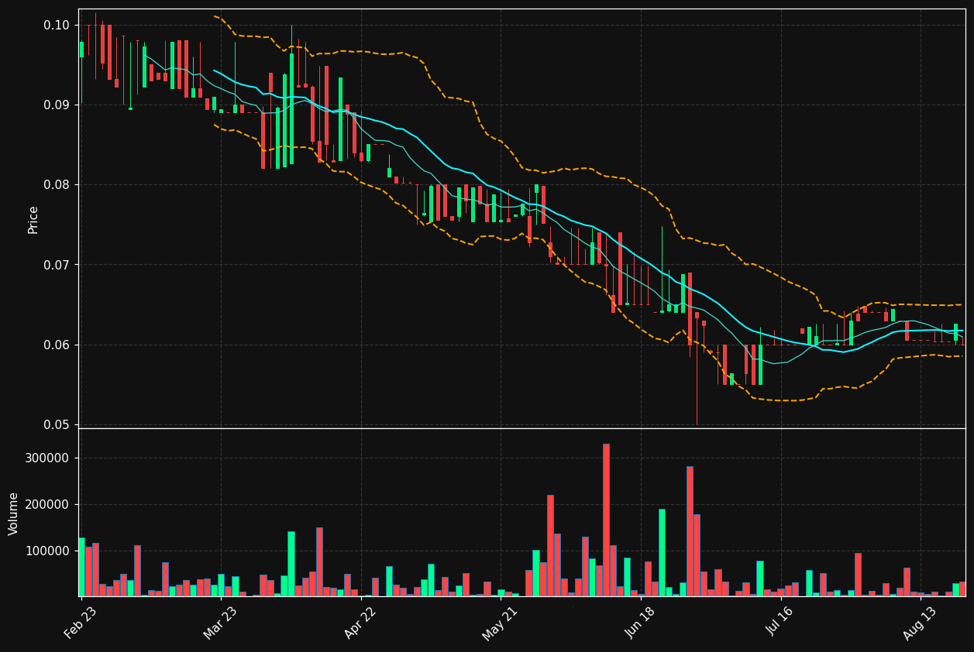Click the Feb 23 date label
974x652 pixels.
[81, 623]
